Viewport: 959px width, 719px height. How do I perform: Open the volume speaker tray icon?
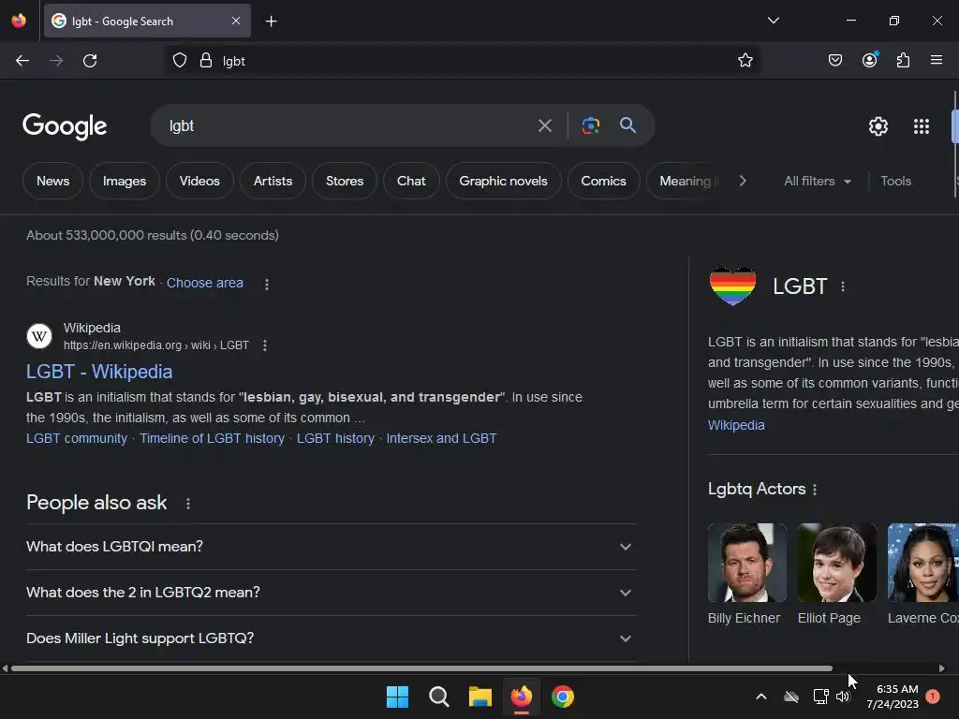(x=843, y=697)
